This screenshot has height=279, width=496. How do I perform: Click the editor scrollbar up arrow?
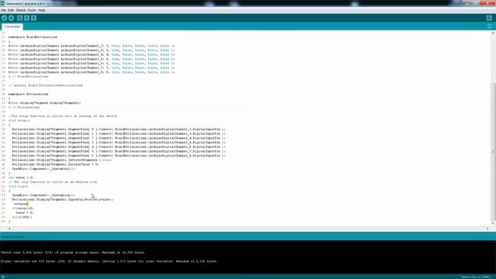coord(493,33)
